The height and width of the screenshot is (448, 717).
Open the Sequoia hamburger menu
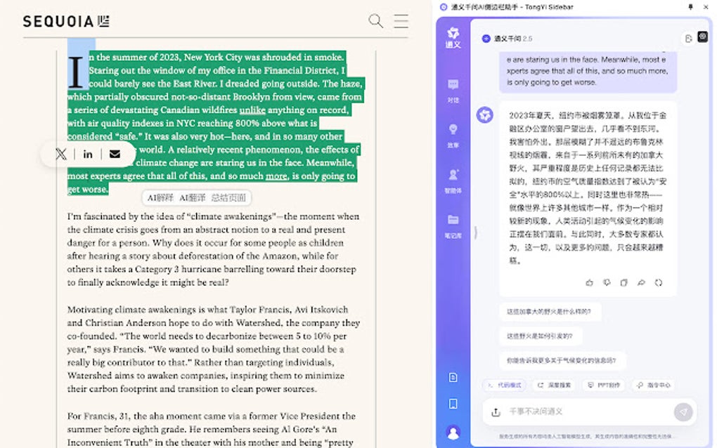[401, 21]
